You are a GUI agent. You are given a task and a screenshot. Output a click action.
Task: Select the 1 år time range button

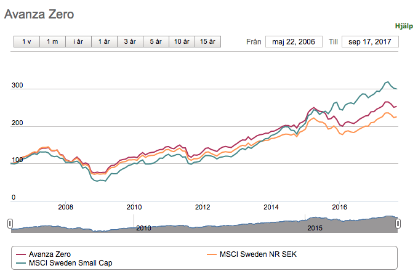click(x=104, y=42)
